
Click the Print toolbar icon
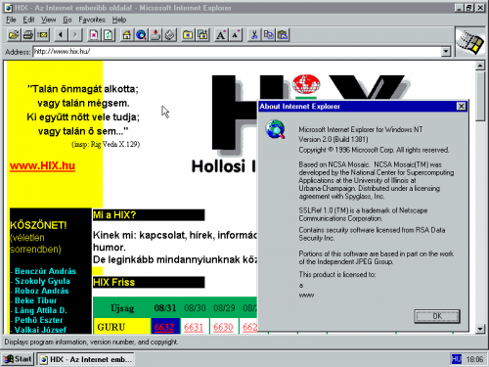click(x=28, y=34)
